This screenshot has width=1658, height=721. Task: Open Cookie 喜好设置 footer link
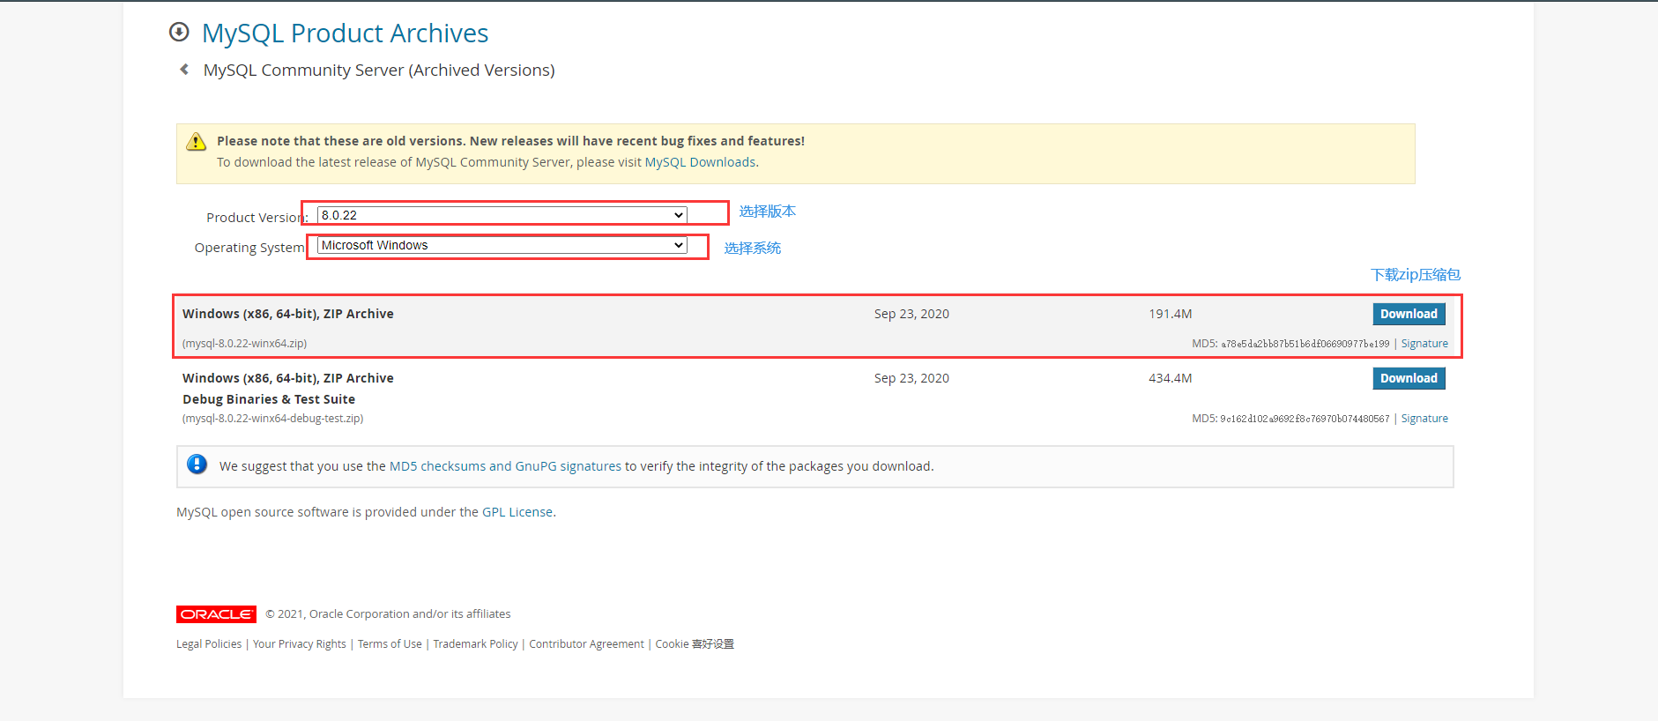point(695,644)
